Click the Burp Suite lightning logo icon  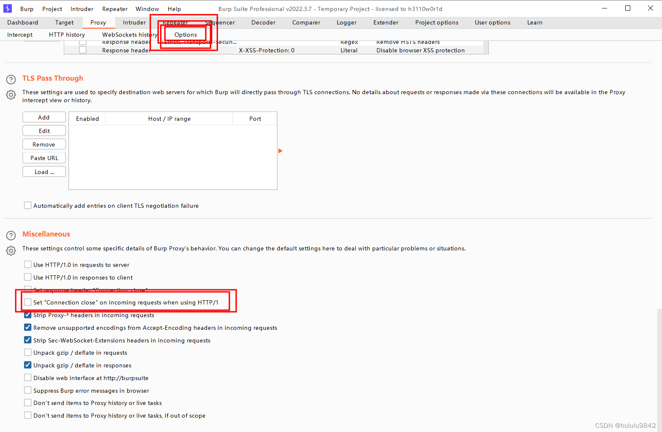pyautogui.click(x=8, y=8)
